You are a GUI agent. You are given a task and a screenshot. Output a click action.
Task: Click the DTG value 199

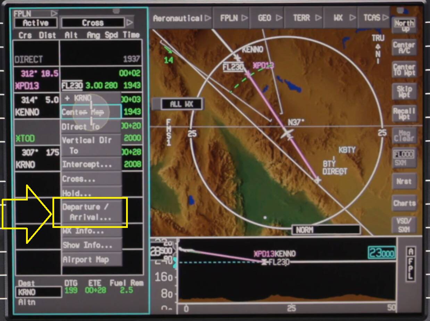pyautogui.click(x=71, y=290)
